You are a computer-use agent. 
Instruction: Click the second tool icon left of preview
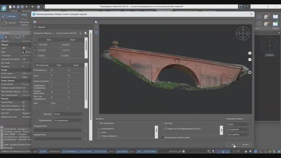pos(96,27)
